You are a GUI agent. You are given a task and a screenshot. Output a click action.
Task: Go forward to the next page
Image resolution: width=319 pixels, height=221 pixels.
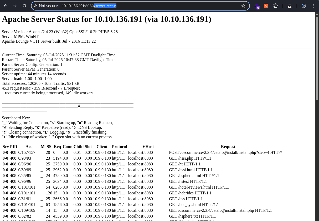point(15,6)
